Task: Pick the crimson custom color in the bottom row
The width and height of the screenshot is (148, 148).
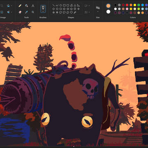Action: click(131, 13)
